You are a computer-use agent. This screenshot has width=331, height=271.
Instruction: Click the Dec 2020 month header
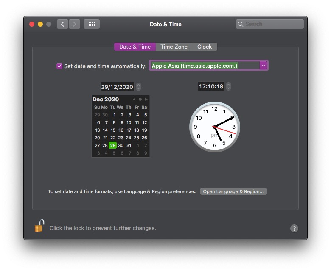pos(106,99)
